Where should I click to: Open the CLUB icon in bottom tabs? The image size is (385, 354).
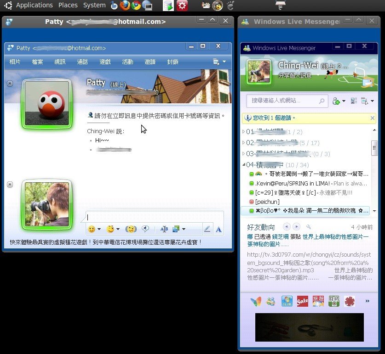tap(287, 301)
